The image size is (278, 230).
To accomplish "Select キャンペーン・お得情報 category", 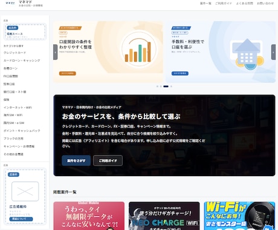I will point(19,146).
